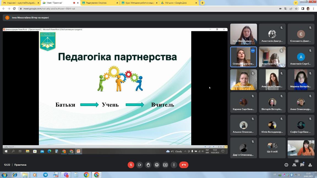Open the chat messages panel
Viewport: 317px width, 178px height.
302,165
